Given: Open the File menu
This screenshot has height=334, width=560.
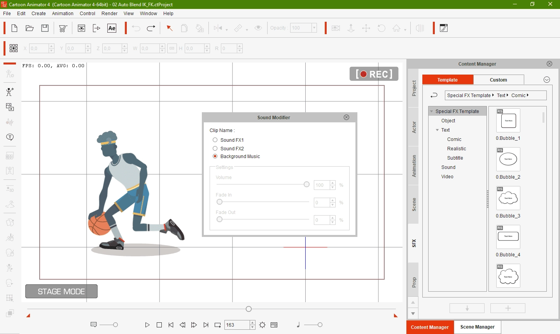Looking at the screenshot, I should point(7,13).
